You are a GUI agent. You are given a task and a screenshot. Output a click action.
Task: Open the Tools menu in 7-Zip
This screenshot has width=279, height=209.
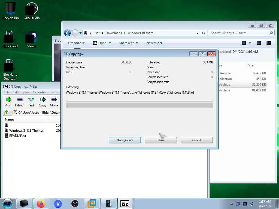point(54,92)
